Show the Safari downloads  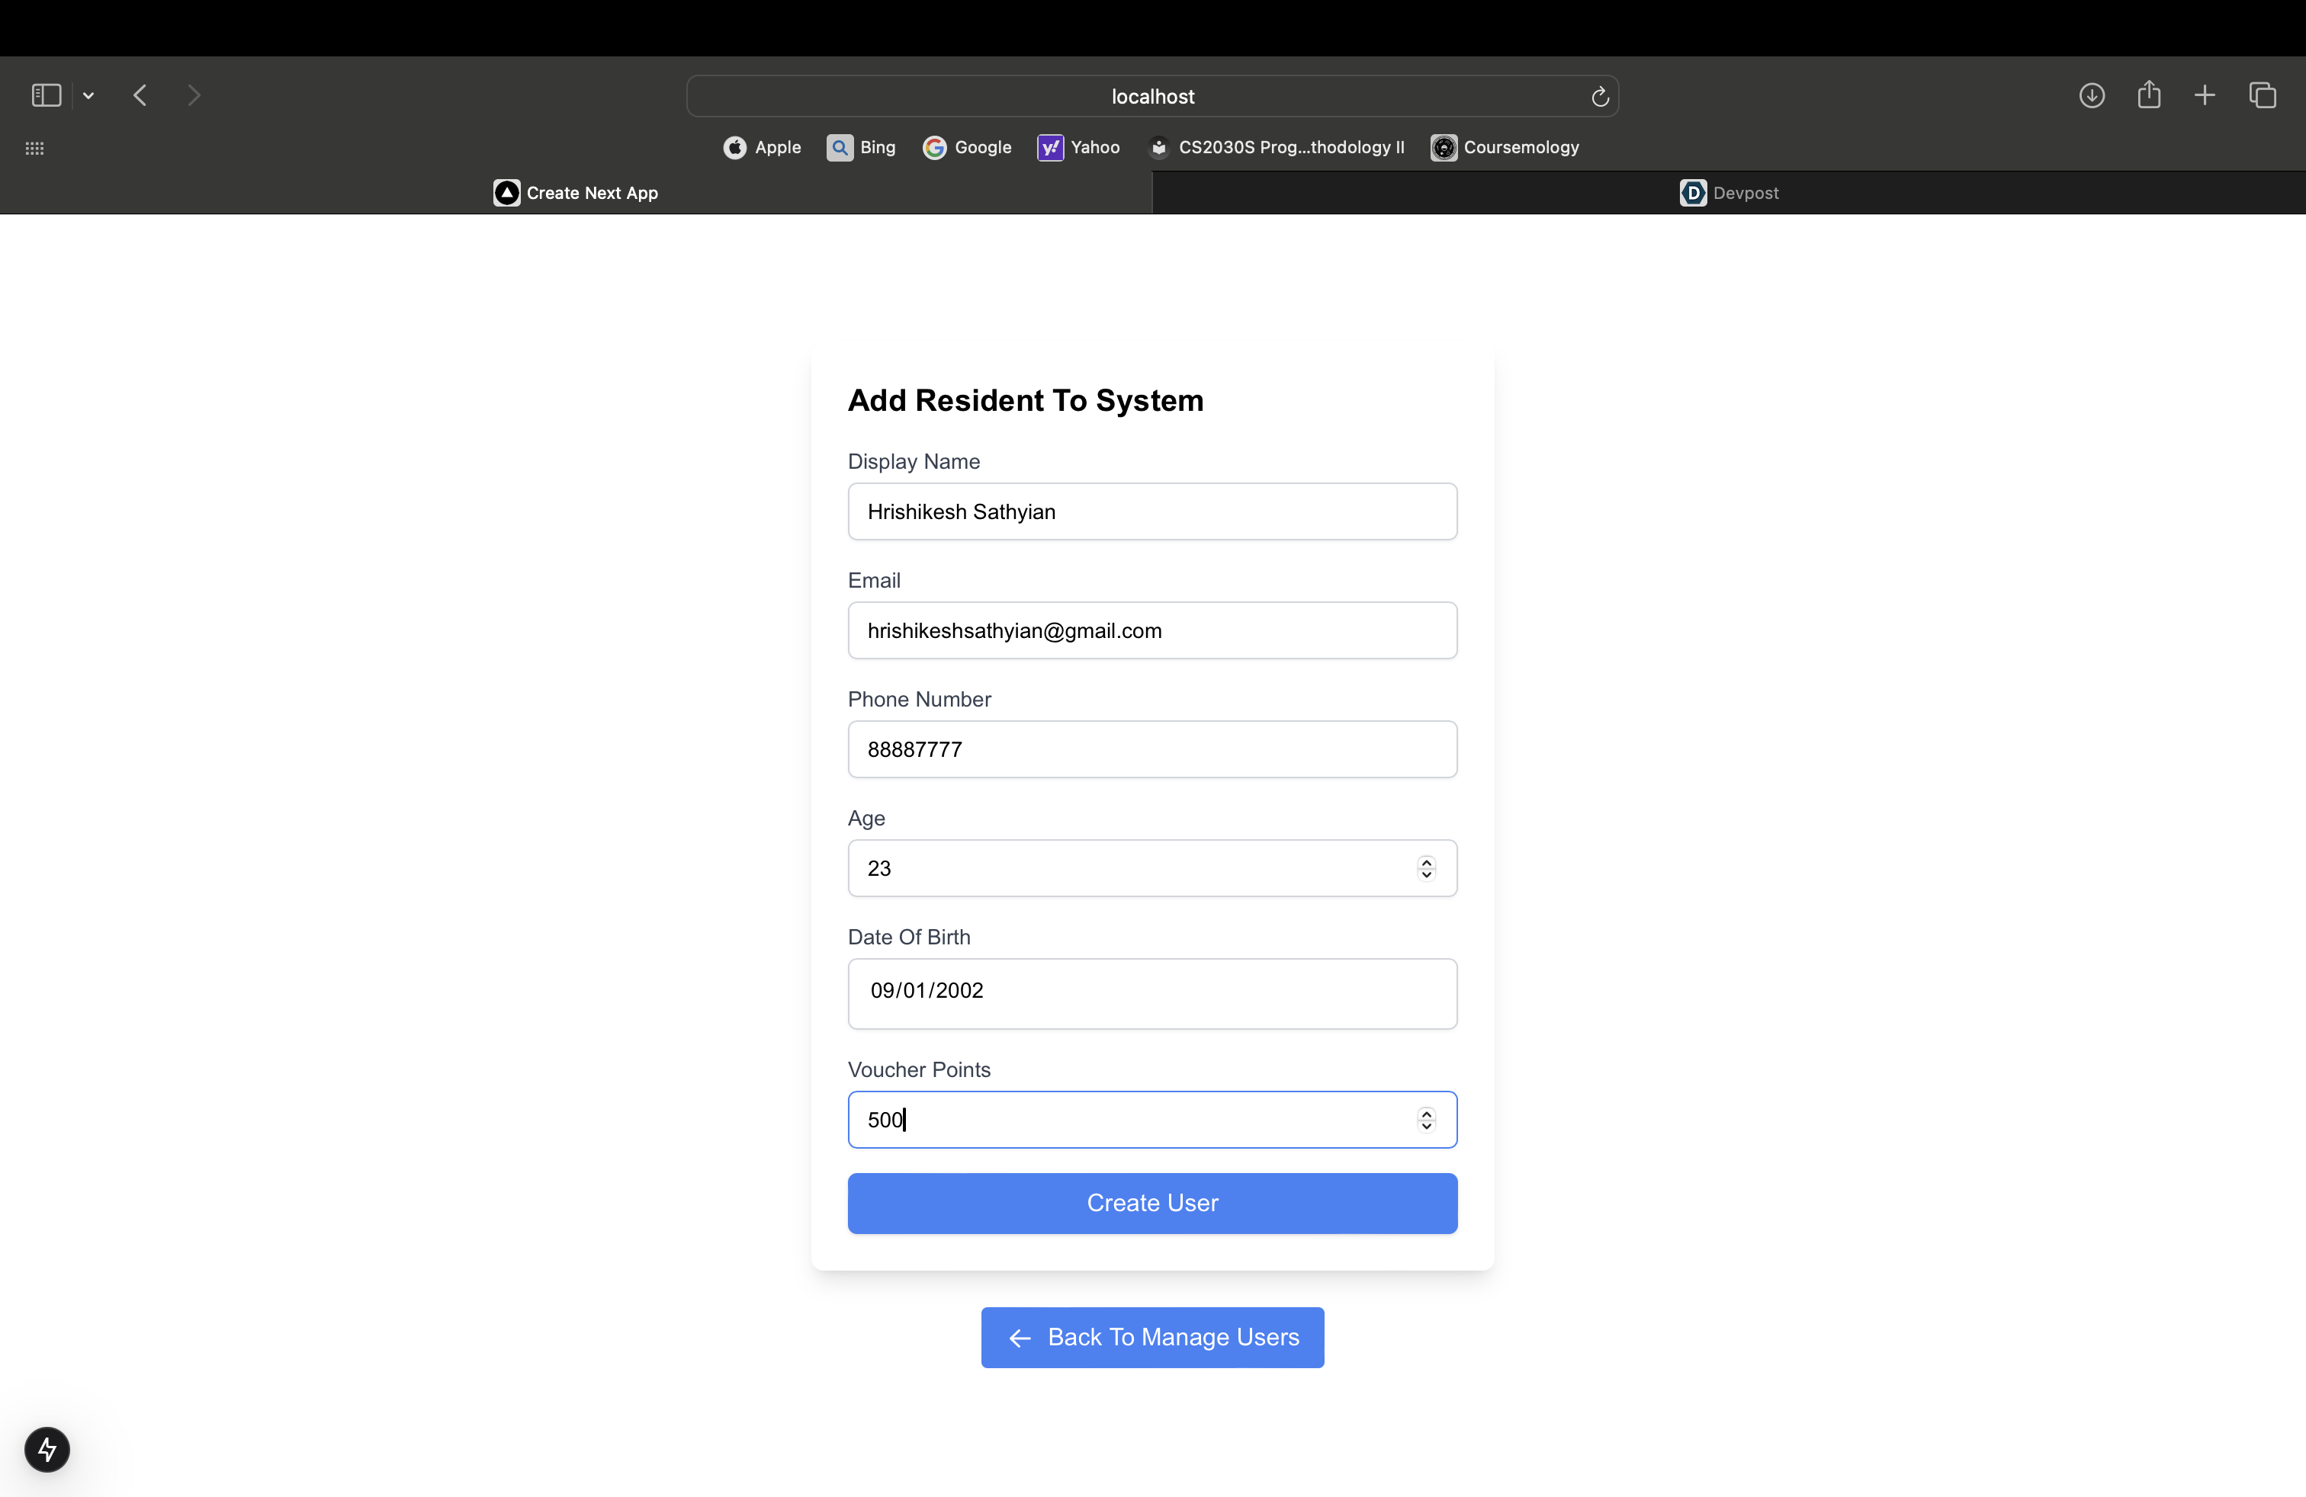pos(2091,95)
